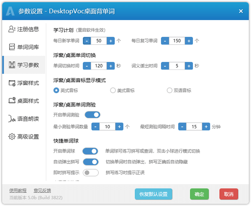Decrease 每日新学单词 with minus button
The image size is (251, 206).
tap(87, 41)
